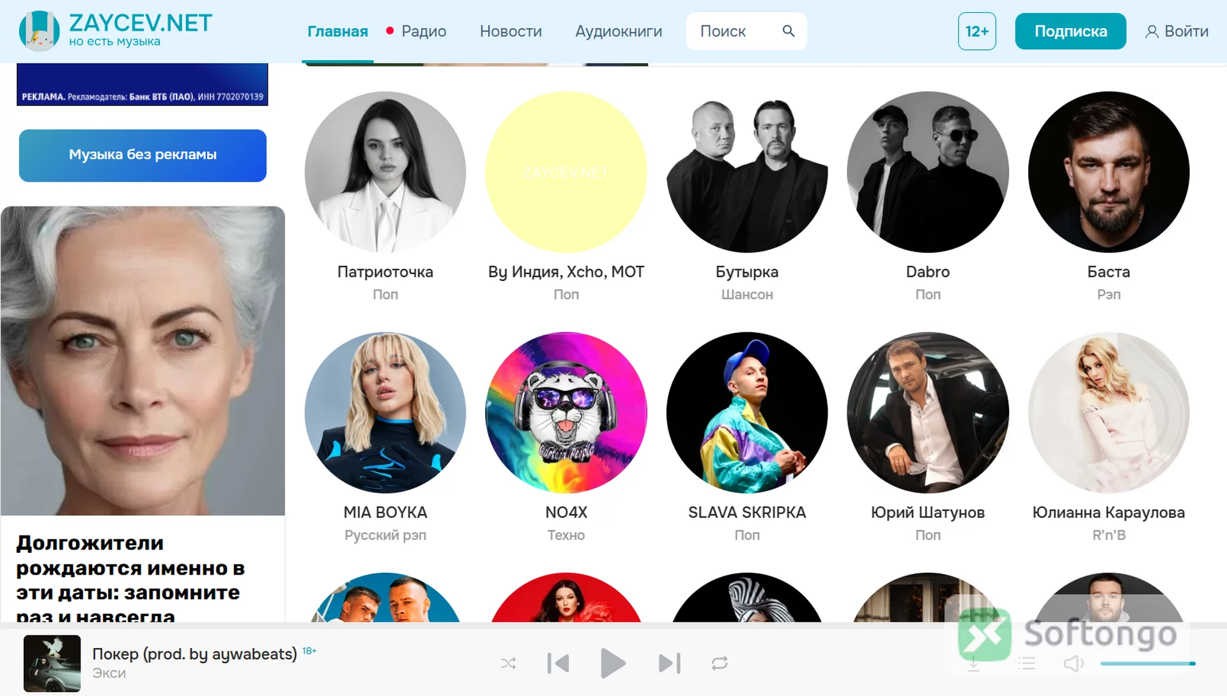Open Юлианна Караулова artist photo
The image size is (1227, 696).
[x=1109, y=412]
